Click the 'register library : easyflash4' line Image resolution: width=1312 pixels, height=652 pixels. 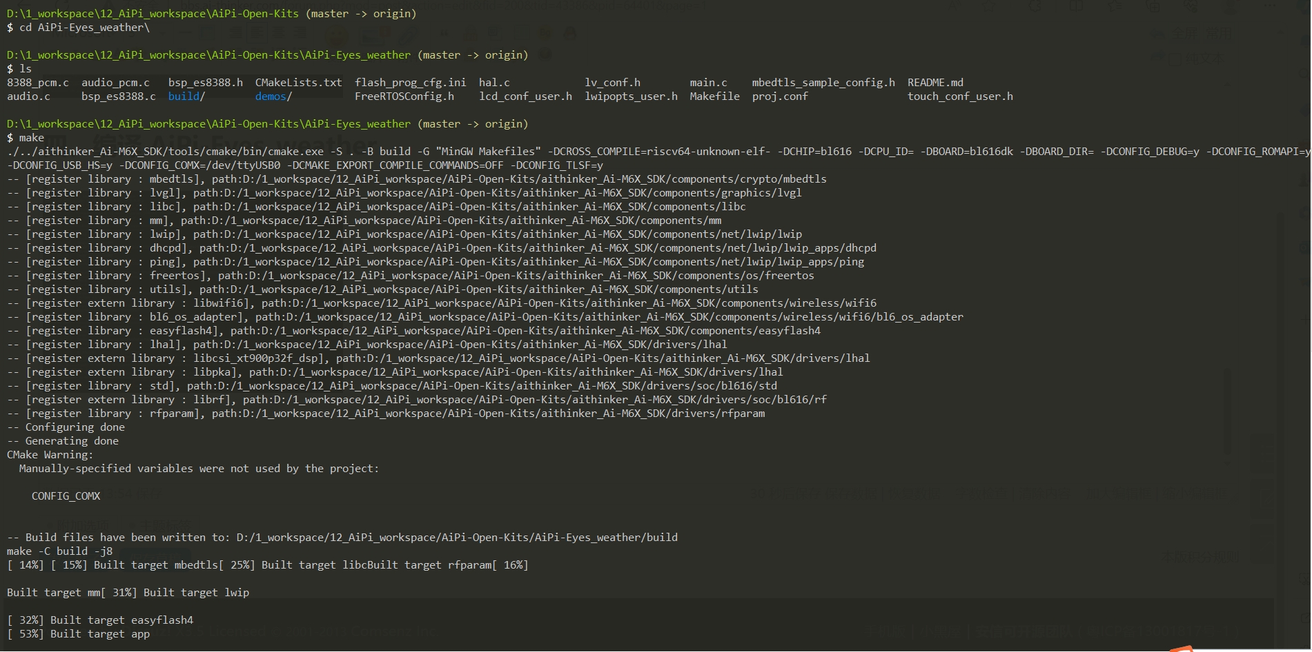pos(414,331)
